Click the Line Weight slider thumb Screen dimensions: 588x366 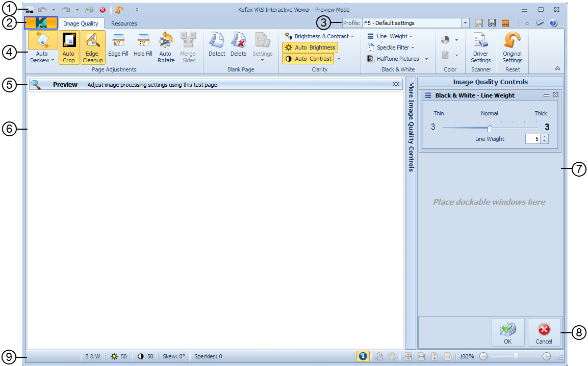[490, 129]
